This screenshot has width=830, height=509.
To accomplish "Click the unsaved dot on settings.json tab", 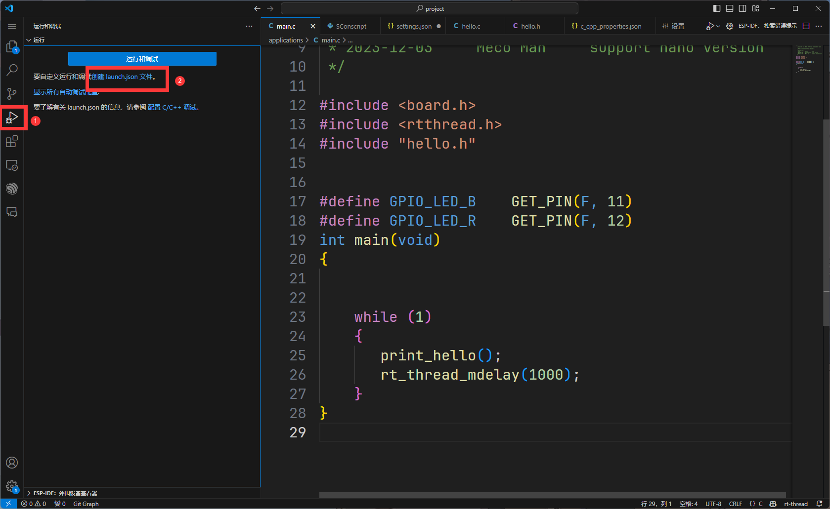I will [x=438, y=26].
